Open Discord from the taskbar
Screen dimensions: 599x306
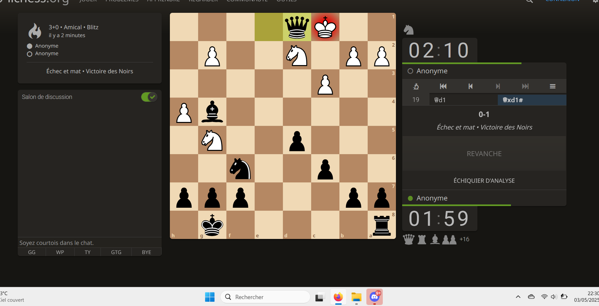[x=375, y=297]
